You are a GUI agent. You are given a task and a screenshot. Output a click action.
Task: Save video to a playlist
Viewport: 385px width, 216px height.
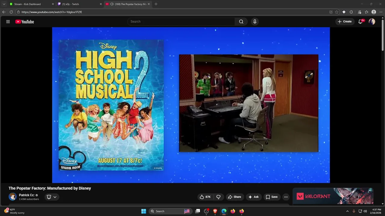272,197
